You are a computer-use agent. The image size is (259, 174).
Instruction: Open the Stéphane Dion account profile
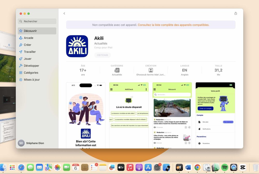(x=31, y=143)
